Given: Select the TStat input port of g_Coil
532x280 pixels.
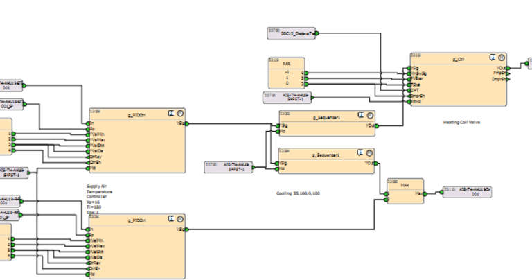Looking at the screenshot, I should point(409,85).
